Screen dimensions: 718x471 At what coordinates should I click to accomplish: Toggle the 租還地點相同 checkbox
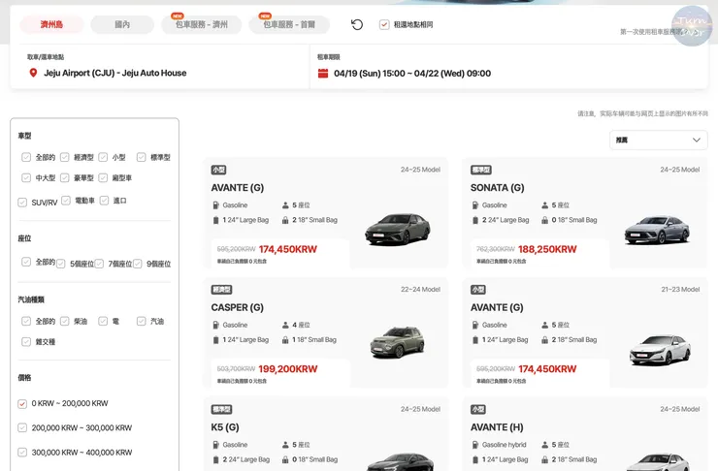(384, 24)
